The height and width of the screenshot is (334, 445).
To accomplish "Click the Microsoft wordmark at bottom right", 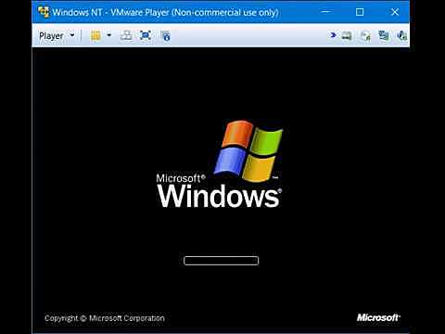I will [x=378, y=317].
